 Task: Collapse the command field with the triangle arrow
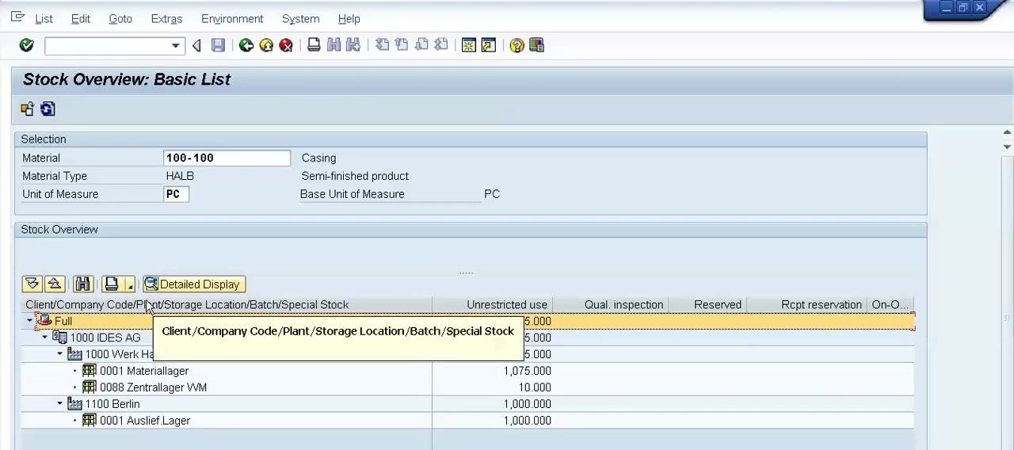[196, 46]
